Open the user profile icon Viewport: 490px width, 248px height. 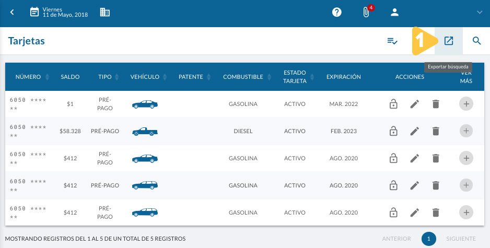pos(395,12)
